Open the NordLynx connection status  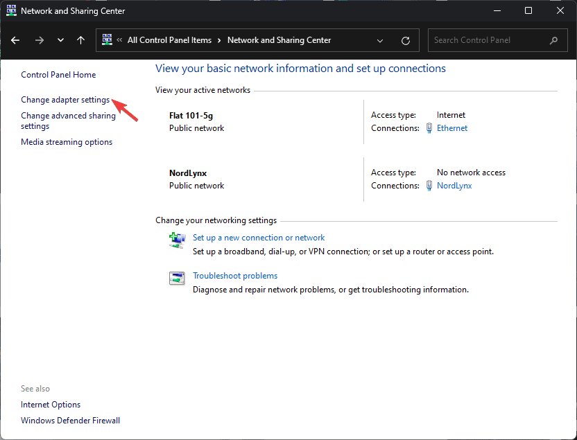coord(454,186)
